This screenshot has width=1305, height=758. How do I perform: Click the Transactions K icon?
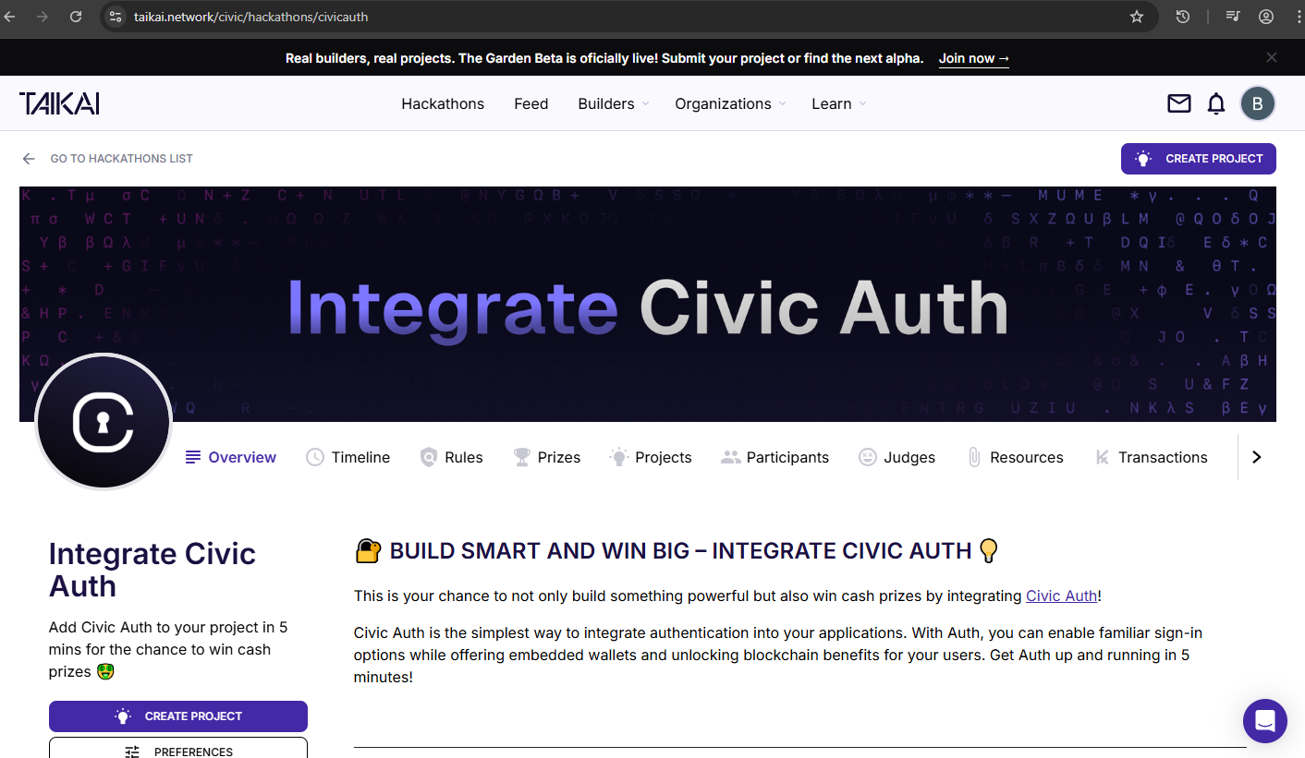coord(1102,457)
